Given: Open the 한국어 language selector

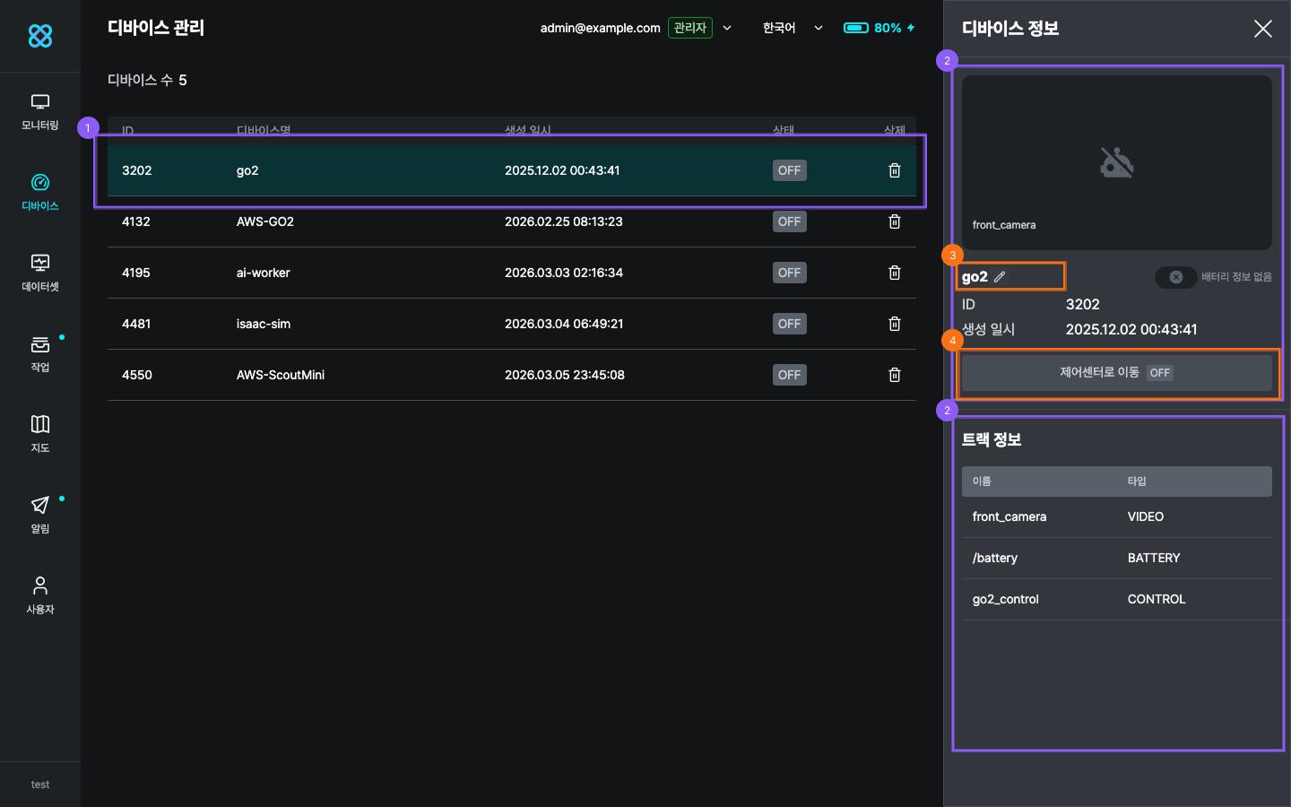Looking at the screenshot, I should [x=792, y=28].
